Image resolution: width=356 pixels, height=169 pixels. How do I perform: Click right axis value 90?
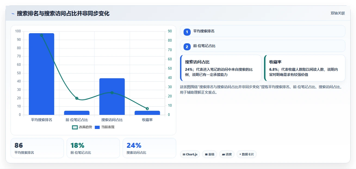point(170,31)
